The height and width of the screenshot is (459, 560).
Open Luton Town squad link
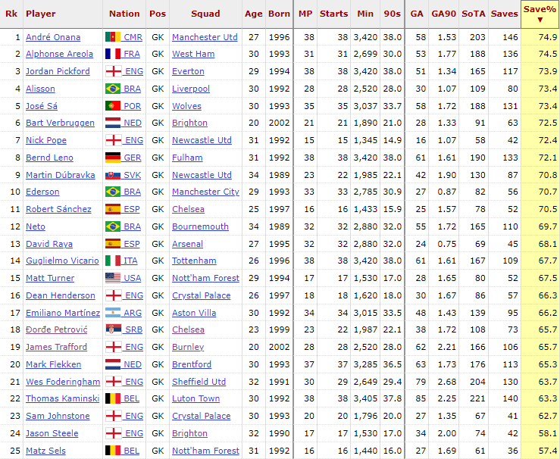pos(196,398)
